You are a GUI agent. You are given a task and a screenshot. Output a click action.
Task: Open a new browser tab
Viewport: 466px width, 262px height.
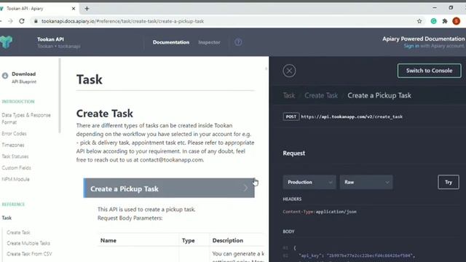[x=87, y=9]
